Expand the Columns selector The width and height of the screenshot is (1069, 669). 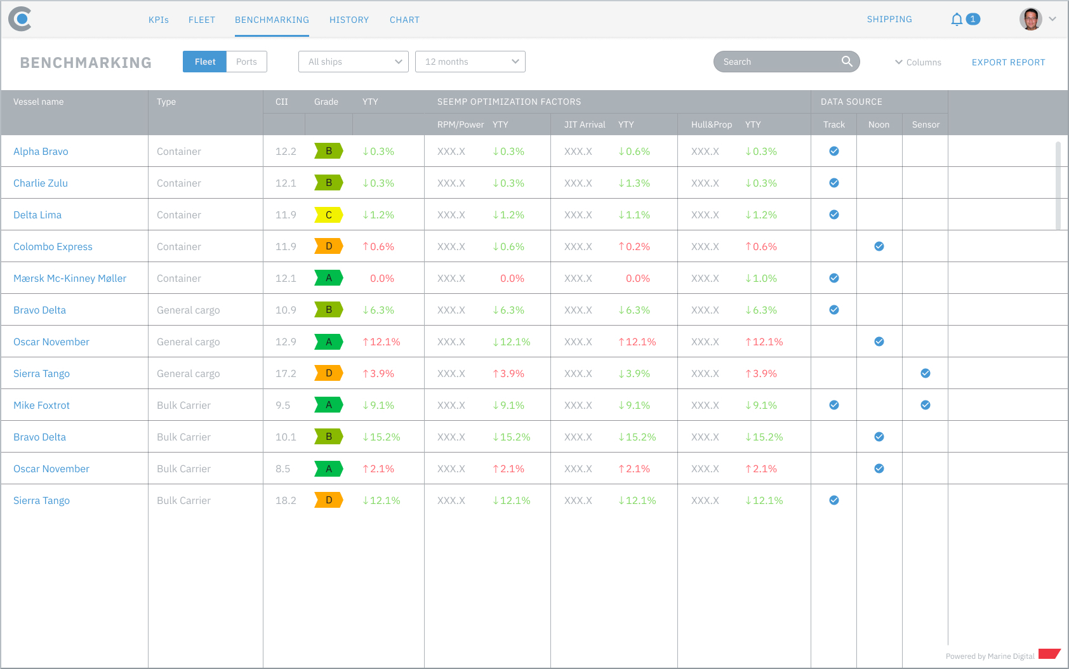coord(918,62)
